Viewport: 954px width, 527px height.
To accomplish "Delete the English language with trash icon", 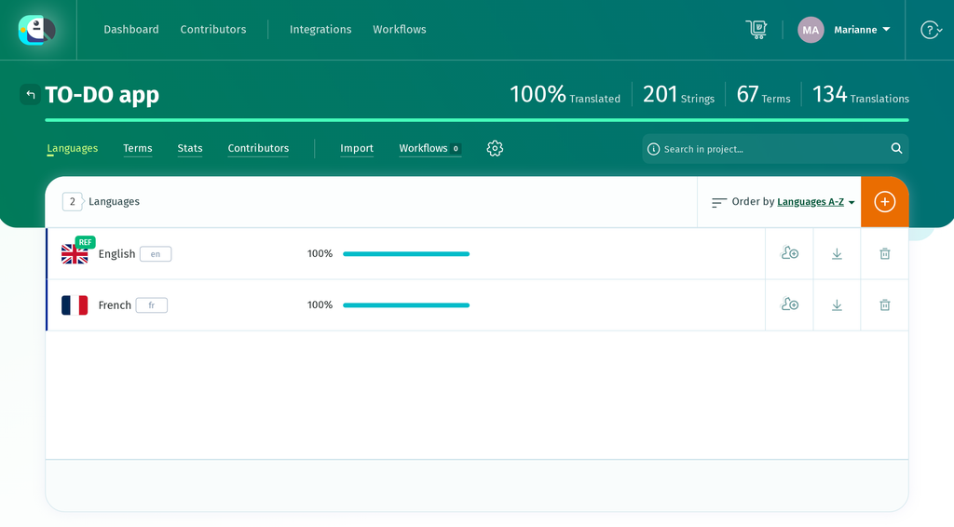I will (x=885, y=253).
